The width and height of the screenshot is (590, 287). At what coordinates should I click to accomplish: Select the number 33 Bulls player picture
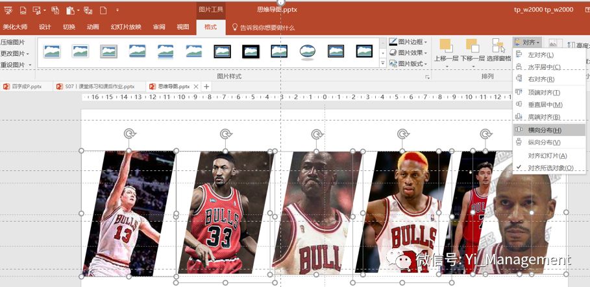(225, 212)
